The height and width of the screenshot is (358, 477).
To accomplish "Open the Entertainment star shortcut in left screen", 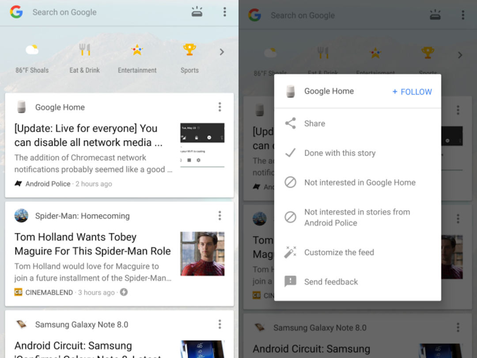I will click(137, 59).
